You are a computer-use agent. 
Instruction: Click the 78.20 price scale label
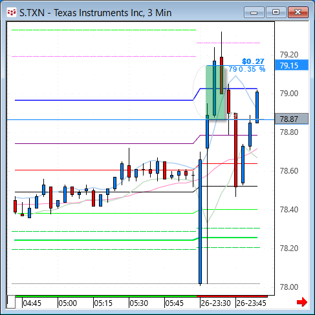[289, 249]
